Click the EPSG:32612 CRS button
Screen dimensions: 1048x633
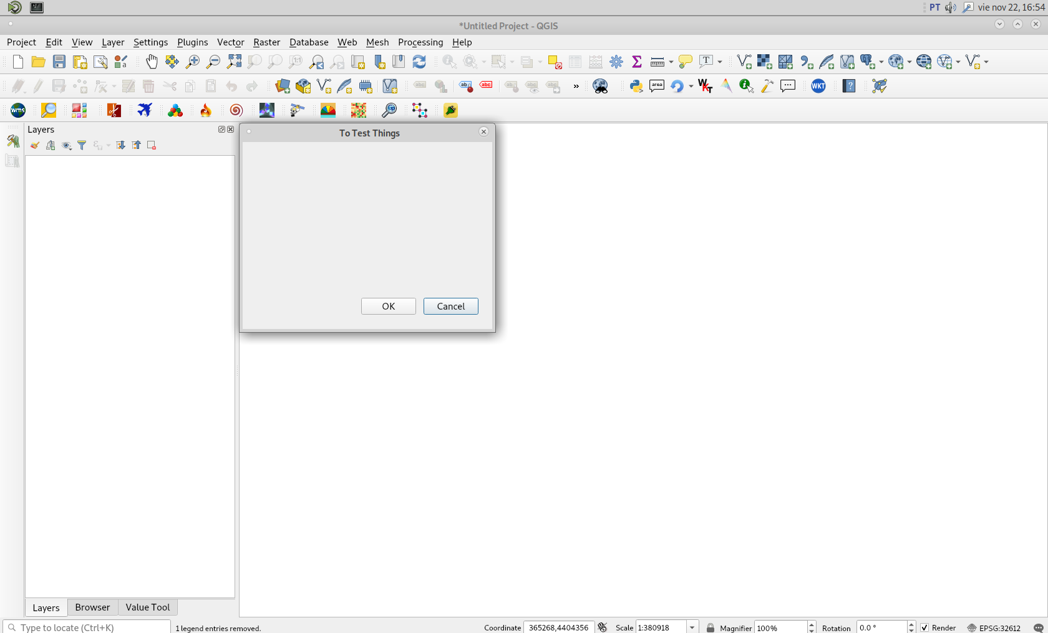994,627
